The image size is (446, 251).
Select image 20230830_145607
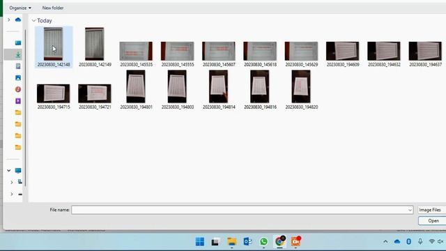219,54
